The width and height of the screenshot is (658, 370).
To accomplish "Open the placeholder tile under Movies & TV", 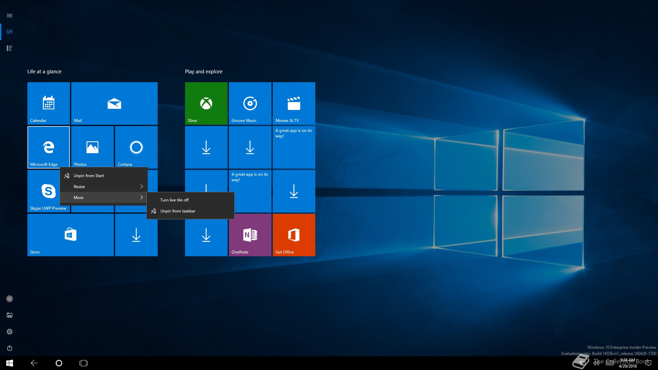I will tap(294, 147).
